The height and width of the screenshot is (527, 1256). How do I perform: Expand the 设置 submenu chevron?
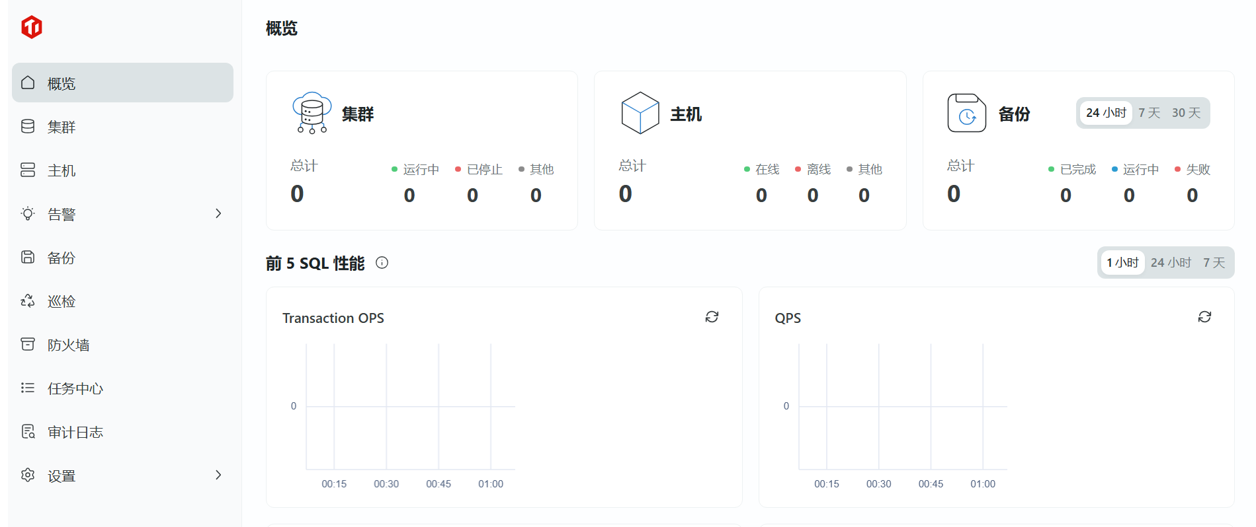tap(218, 475)
